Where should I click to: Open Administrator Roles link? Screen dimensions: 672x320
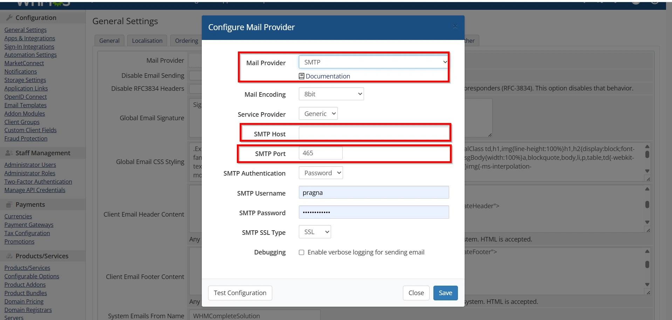(x=30, y=173)
